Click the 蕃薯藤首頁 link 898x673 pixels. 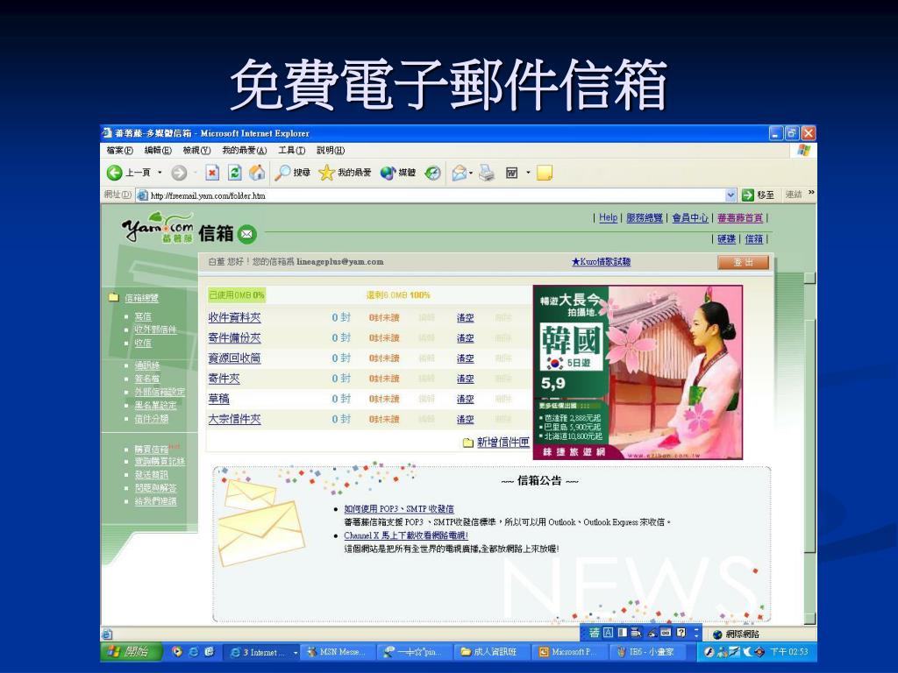pos(740,217)
